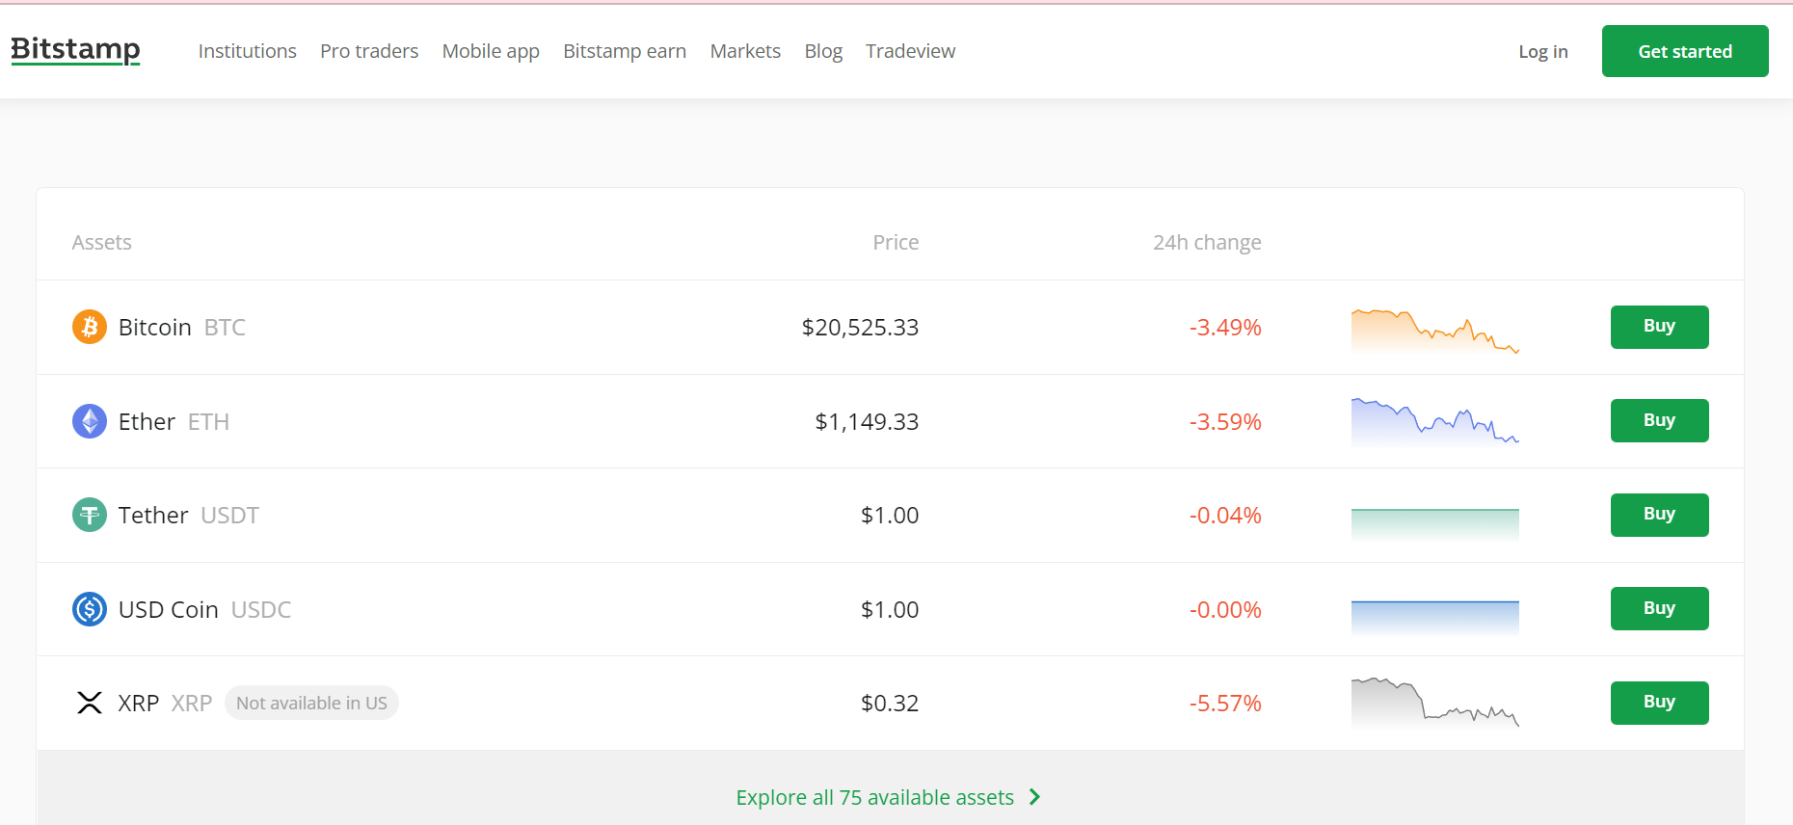Click the $1,149.33 Ether price
The image size is (1793, 825).
(x=867, y=422)
